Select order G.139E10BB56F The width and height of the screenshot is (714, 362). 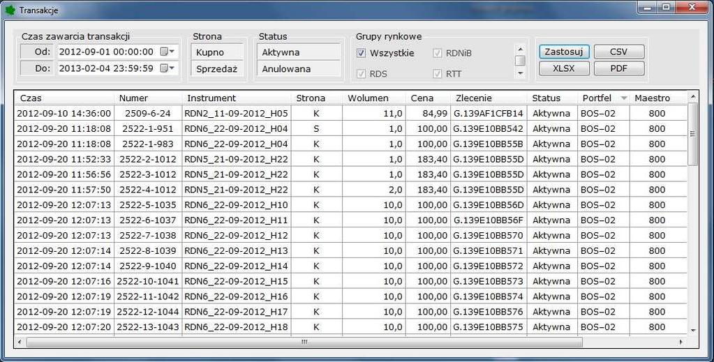(x=489, y=220)
